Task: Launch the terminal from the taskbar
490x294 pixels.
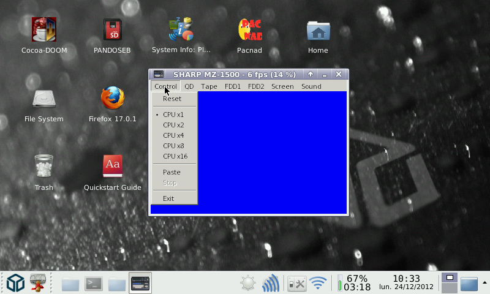Action: click(x=94, y=284)
